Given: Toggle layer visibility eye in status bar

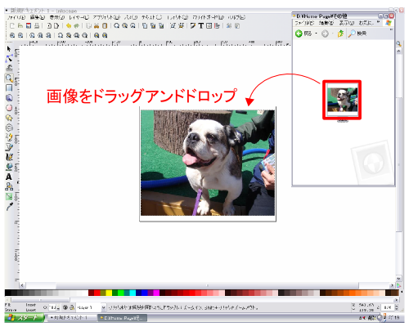Looking at the screenshot, I should (65, 307).
